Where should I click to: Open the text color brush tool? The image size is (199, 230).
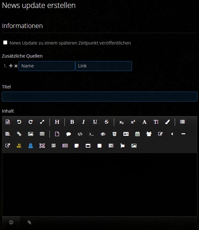pos(167,122)
